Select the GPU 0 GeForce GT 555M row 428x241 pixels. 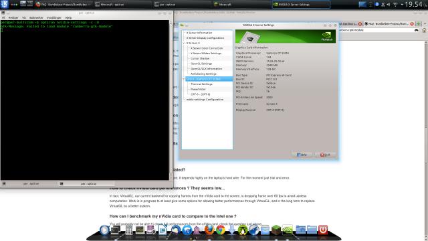point(209,79)
